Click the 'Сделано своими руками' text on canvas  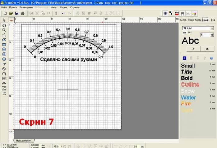(68, 59)
